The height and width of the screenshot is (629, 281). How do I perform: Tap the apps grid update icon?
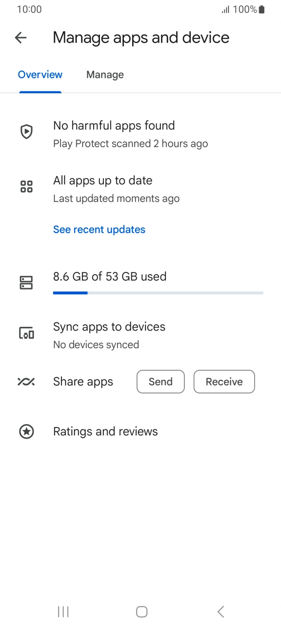click(x=26, y=186)
